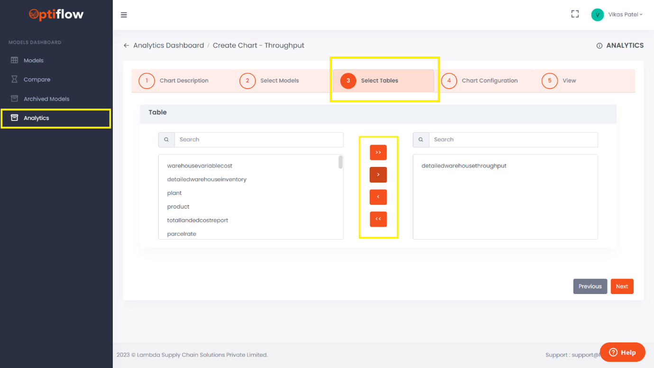Move all tables right with double-arrow button
The width and height of the screenshot is (654, 368).
pyautogui.click(x=378, y=152)
